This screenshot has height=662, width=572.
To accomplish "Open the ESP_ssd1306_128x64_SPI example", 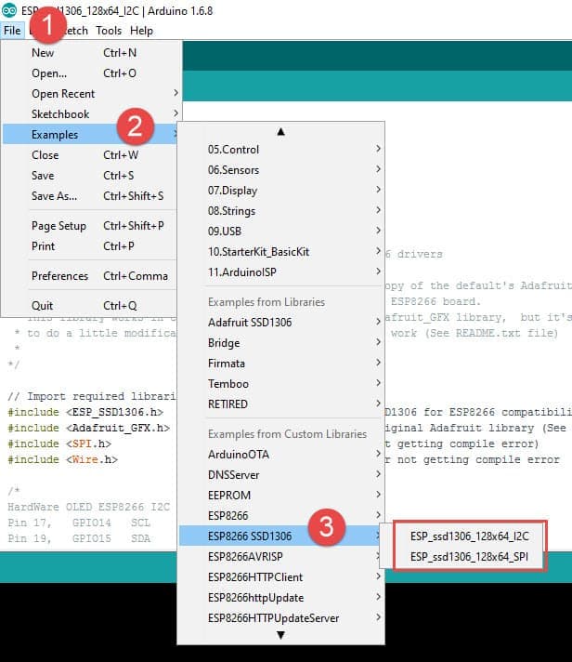I will point(469,556).
